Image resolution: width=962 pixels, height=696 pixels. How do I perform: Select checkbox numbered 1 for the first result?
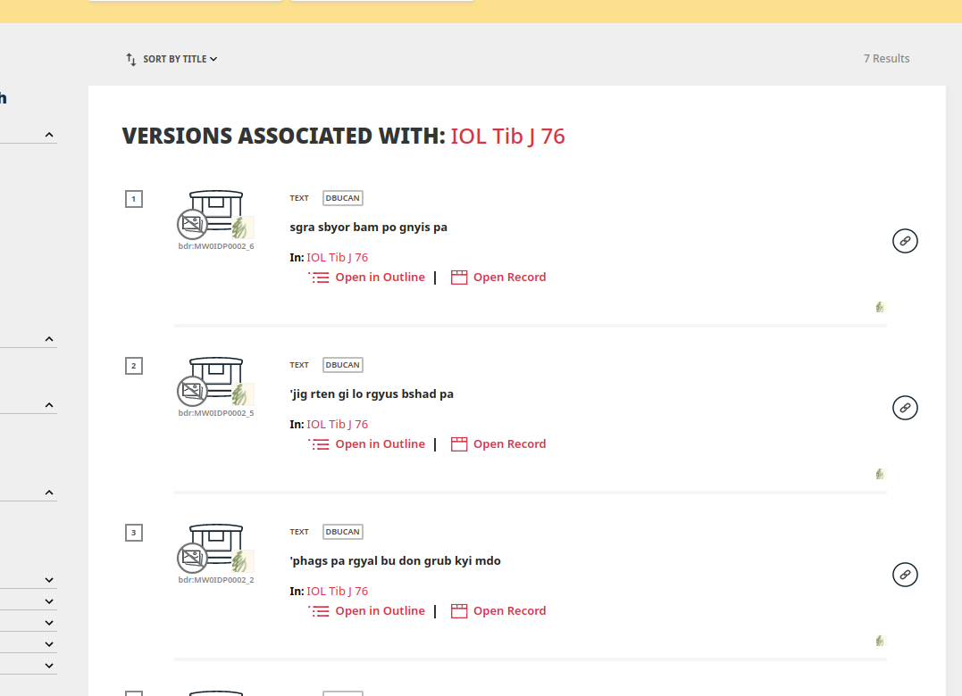(x=134, y=199)
